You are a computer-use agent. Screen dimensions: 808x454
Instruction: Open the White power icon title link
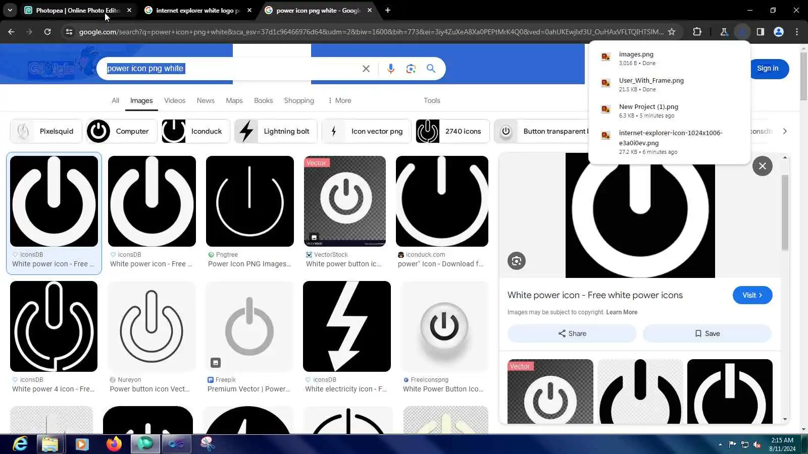point(595,295)
